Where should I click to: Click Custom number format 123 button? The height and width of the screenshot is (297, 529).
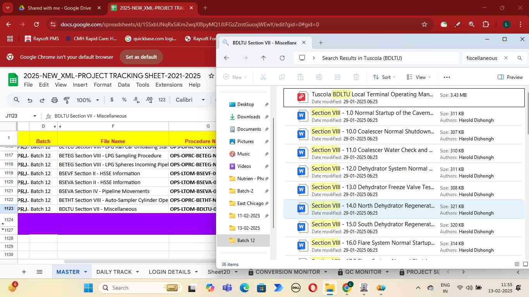coord(162,100)
